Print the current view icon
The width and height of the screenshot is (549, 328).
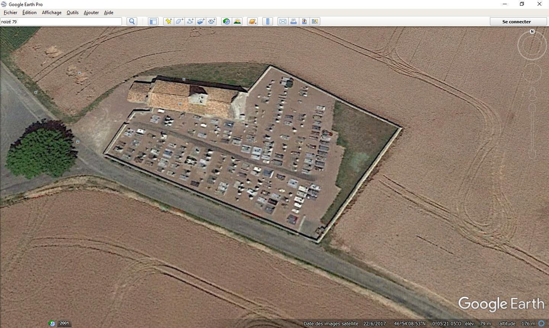click(x=294, y=21)
